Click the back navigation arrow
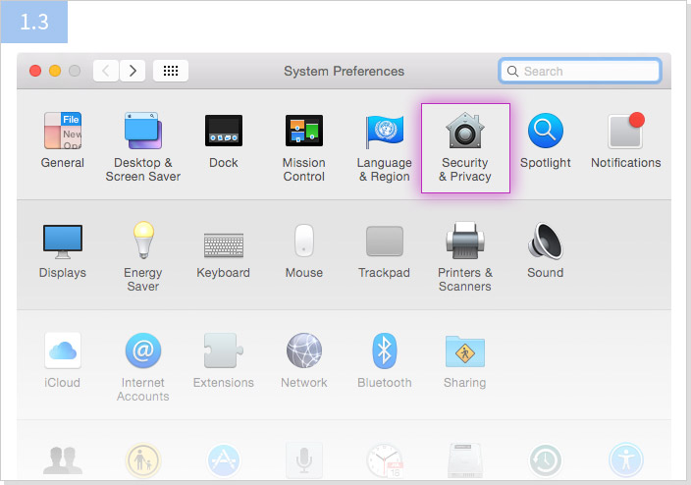691x485 pixels. (x=106, y=71)
